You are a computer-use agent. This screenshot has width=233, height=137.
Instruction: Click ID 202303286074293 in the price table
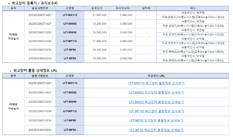point(40,33)
